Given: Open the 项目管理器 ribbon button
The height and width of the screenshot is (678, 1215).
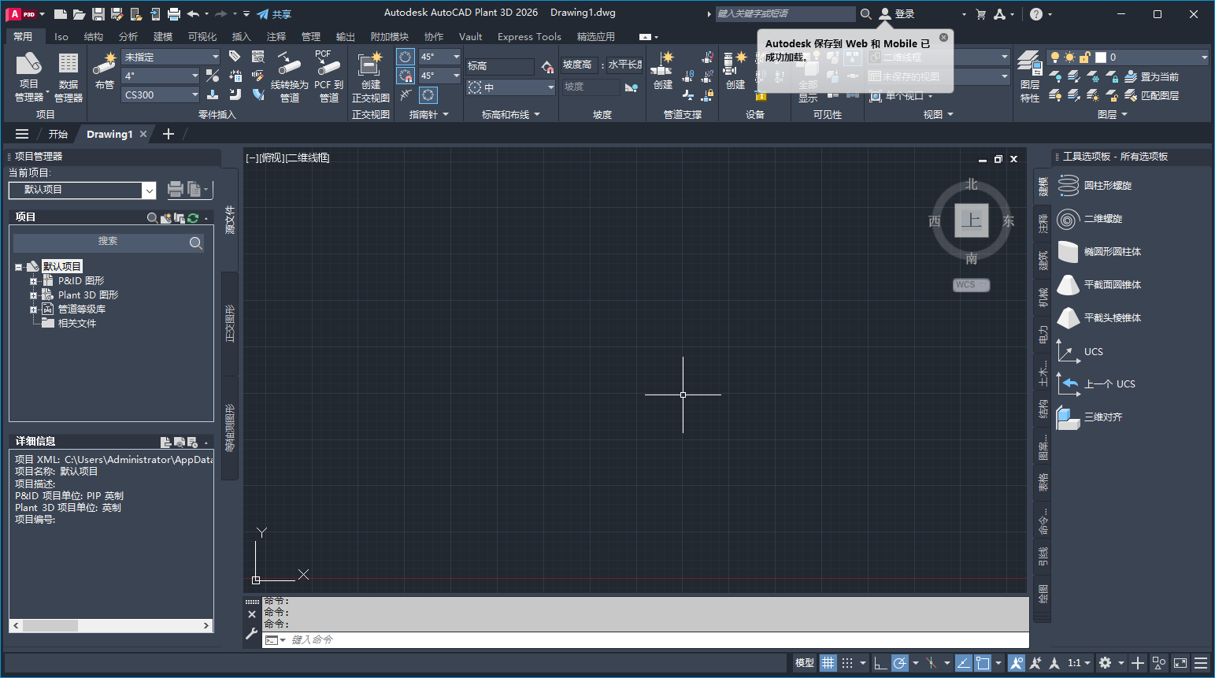Looking at the screenshot, I should tap(29, 77).
